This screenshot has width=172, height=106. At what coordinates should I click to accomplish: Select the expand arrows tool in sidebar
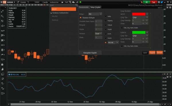tap(2, 11)
